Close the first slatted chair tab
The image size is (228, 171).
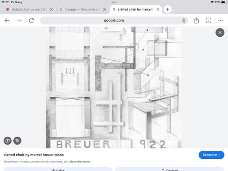point(51,9)
